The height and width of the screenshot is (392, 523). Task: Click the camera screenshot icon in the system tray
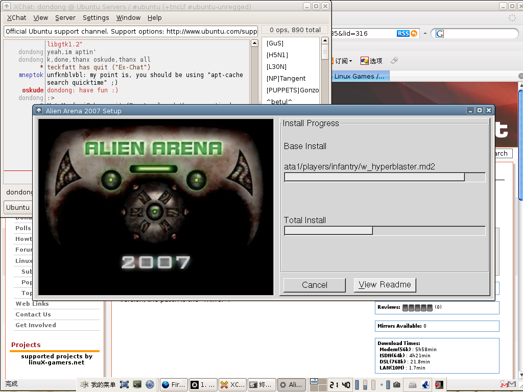tap(396, 385)
